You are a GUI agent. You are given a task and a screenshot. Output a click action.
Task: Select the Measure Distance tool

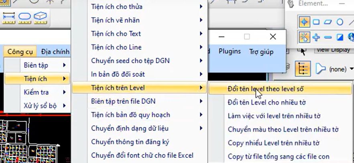9,18
